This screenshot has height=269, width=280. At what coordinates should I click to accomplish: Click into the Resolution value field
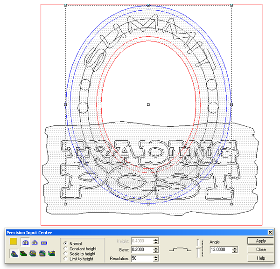(142, 258)
